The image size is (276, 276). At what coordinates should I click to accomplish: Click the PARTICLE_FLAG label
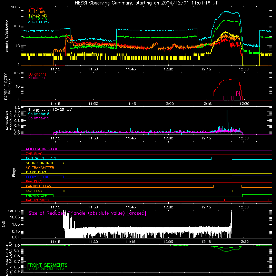click(39, 186)
